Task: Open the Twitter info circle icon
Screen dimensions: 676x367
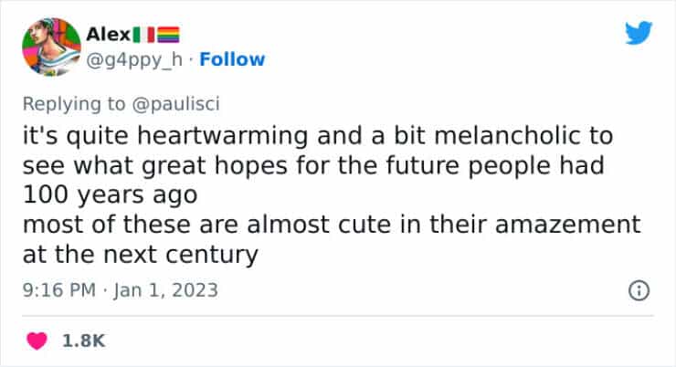Action: (639, 291)
